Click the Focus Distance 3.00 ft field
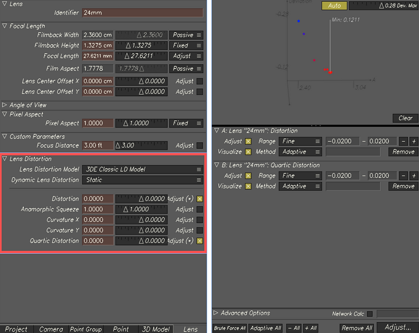The width and height of the screenshot is (419, 333). point(98,145)
